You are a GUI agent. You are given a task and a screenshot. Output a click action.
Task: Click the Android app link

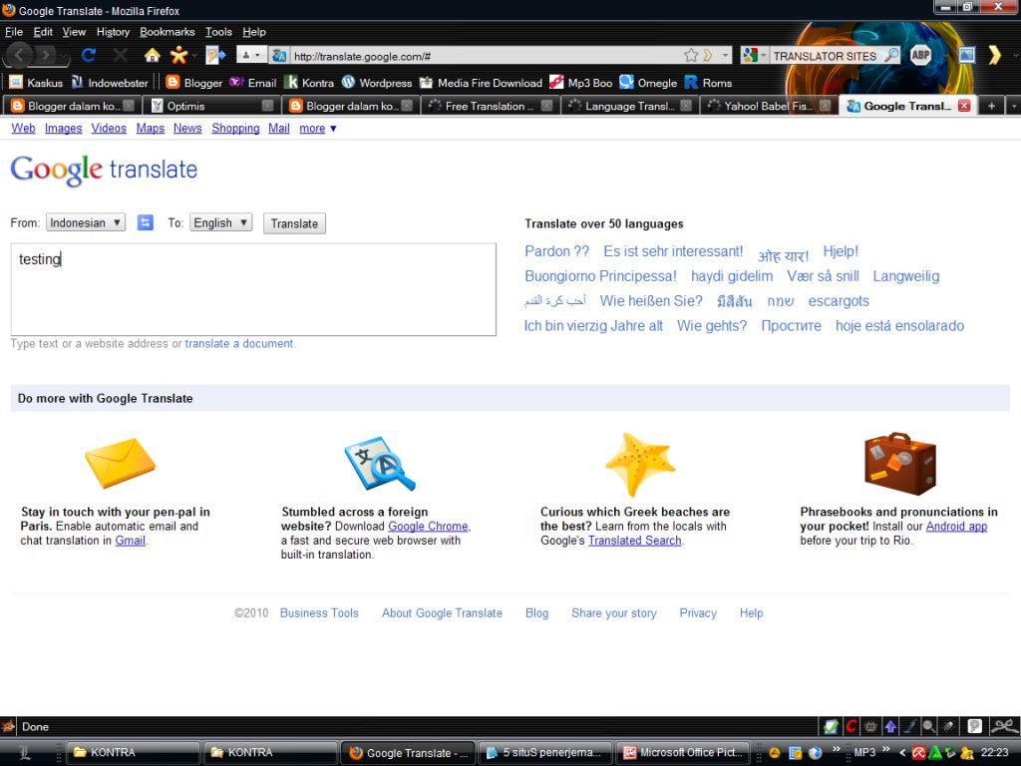956,527
